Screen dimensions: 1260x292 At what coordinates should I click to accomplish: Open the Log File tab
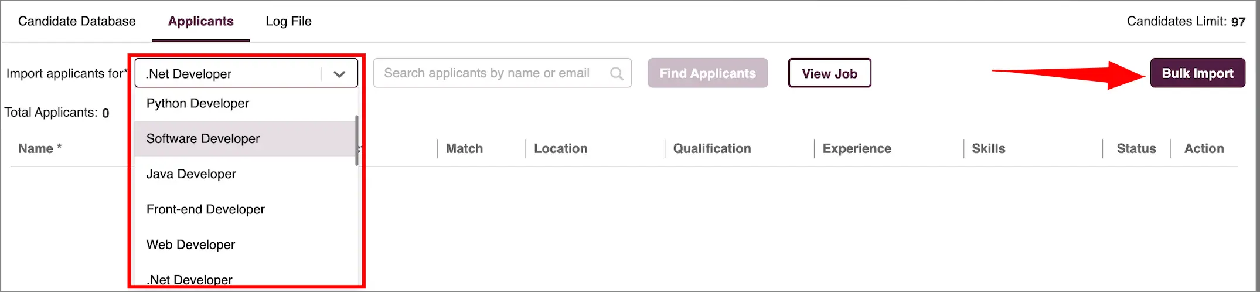point(288,21)
